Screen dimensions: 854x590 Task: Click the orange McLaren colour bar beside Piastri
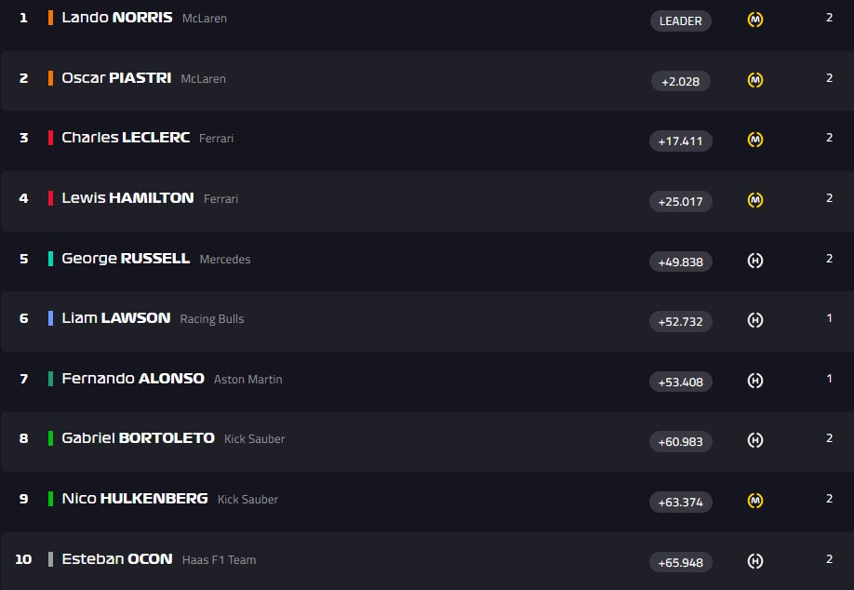click(50, 78)
